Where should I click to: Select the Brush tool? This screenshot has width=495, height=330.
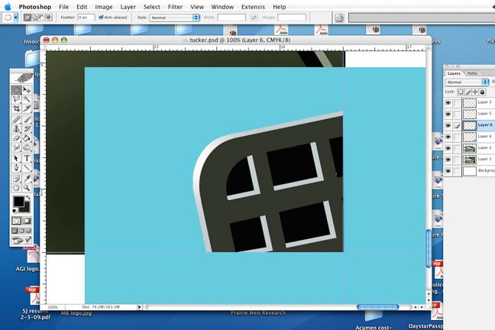tap(27, 119)
